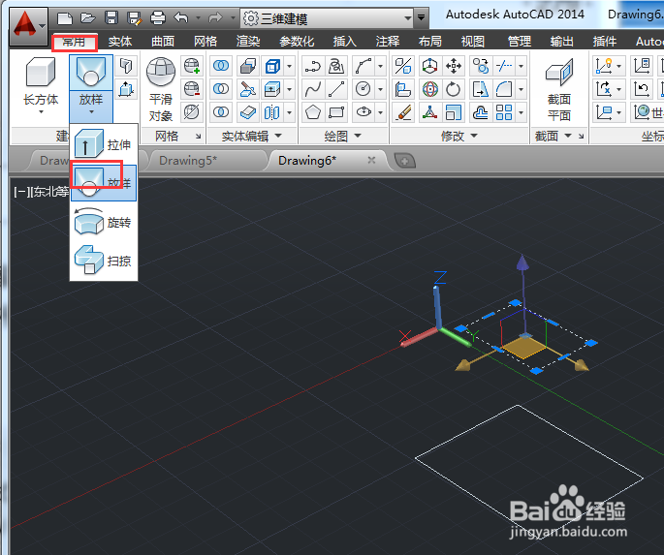Click the Plot printer icon

point(158,18)
